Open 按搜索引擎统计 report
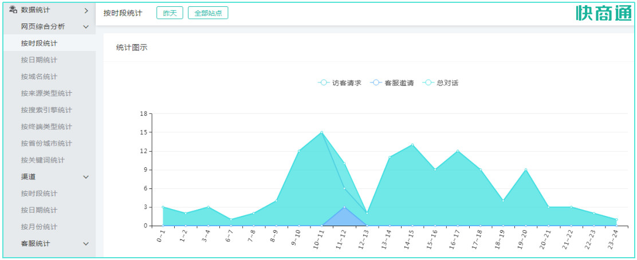 (46, 110)
